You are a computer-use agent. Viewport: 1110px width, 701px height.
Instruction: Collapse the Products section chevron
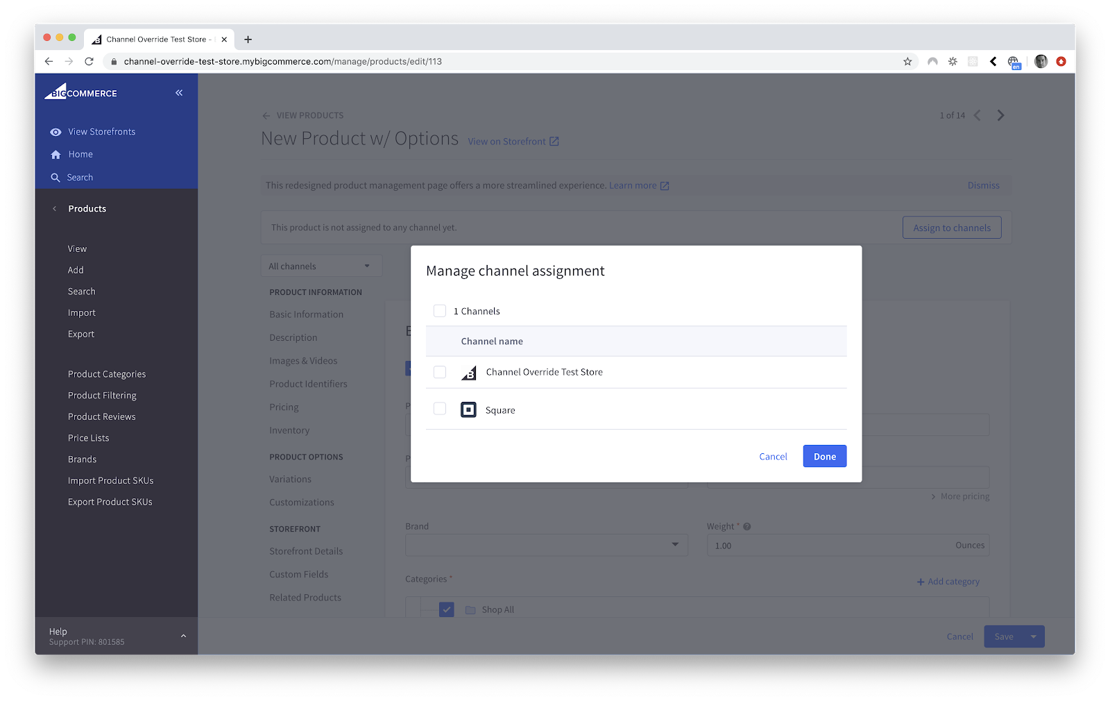54,208
